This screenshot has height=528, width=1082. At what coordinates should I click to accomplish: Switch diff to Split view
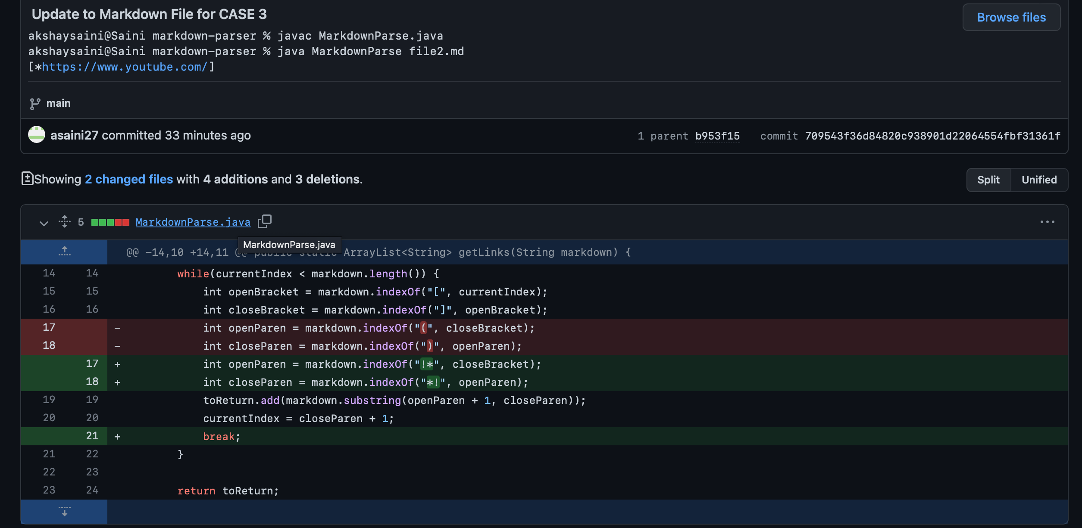click(988, 180)
